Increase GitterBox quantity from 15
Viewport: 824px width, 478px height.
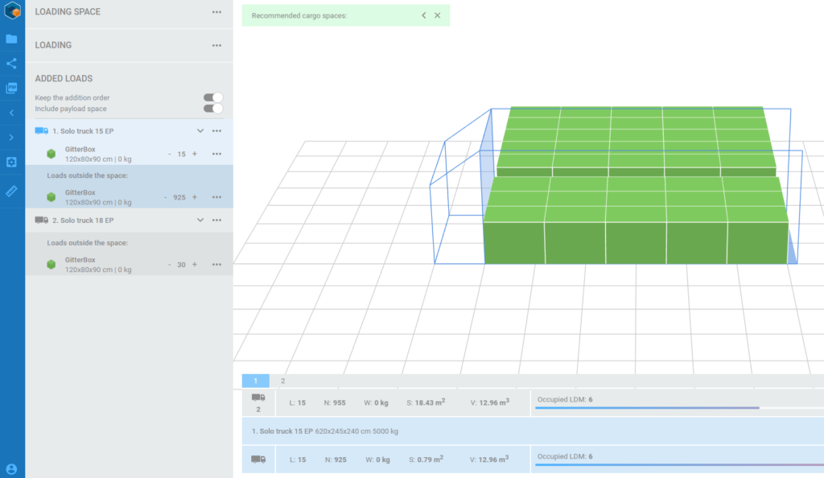(195, 154)
